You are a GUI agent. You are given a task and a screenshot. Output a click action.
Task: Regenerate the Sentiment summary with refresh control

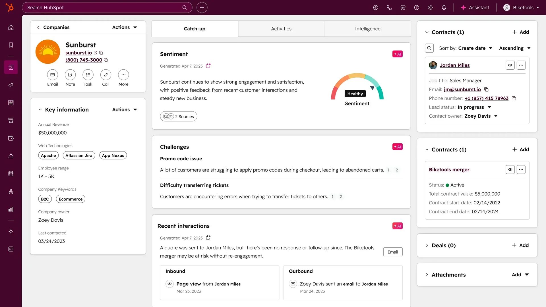click(208, 66)
